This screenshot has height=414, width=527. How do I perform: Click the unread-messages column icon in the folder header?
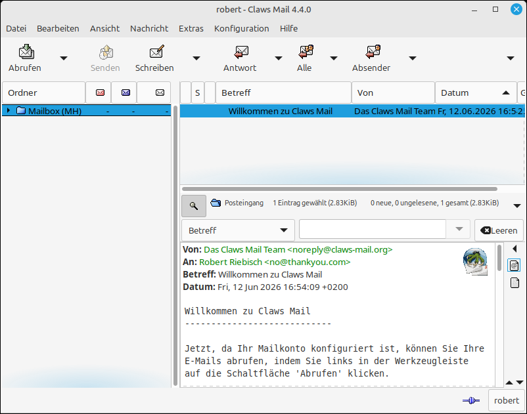point(126,93)
